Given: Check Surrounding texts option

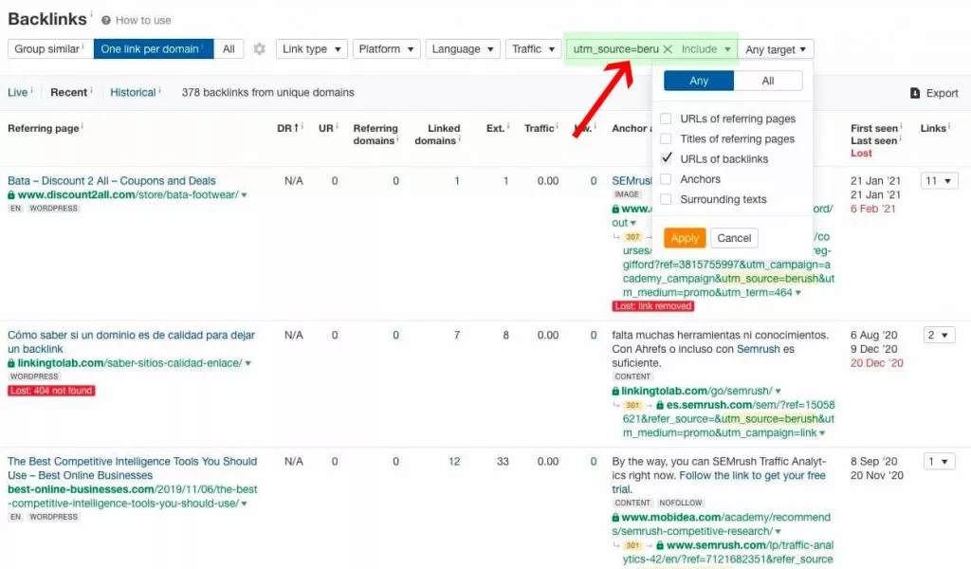Looking at the screenshot, I should [667, 199].
